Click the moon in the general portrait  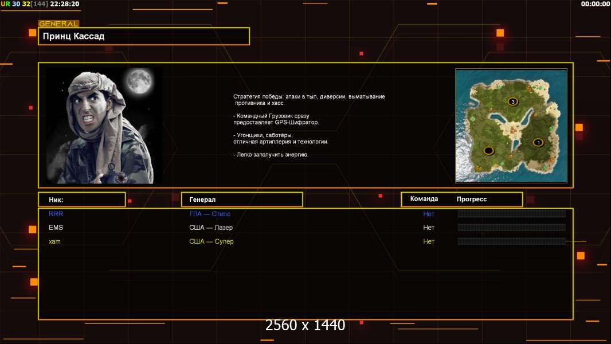click(x=138, y=81)
